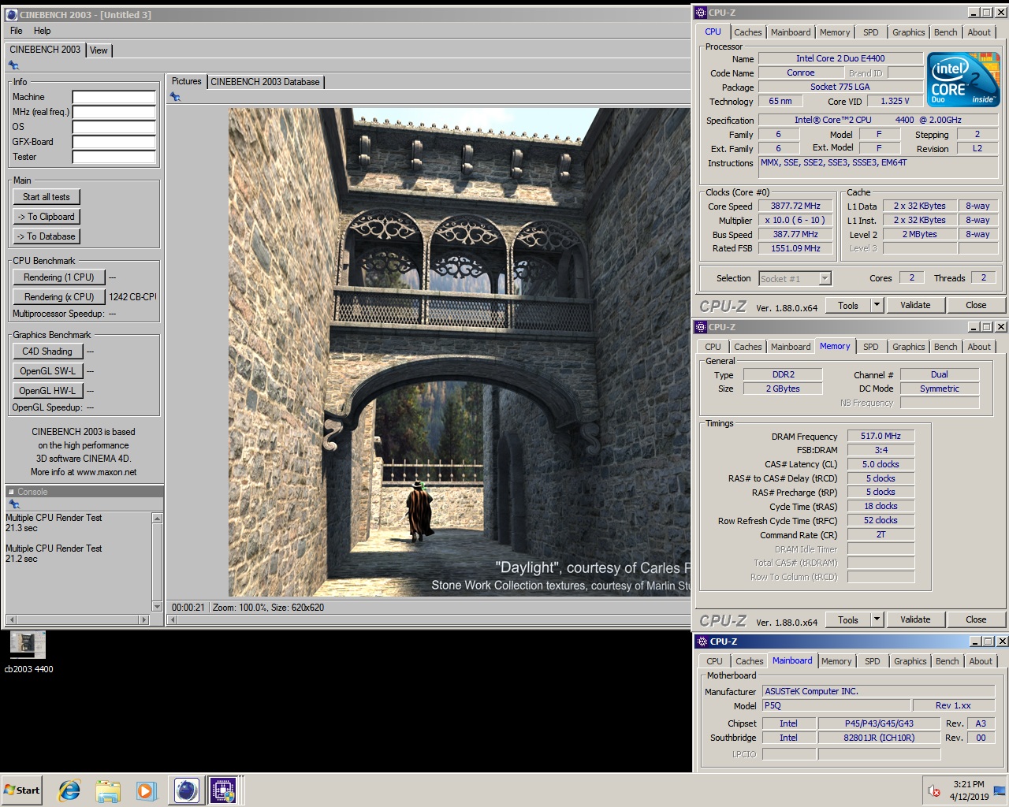Open the Start menu
Screen dimensions: 1009x807
22,790
